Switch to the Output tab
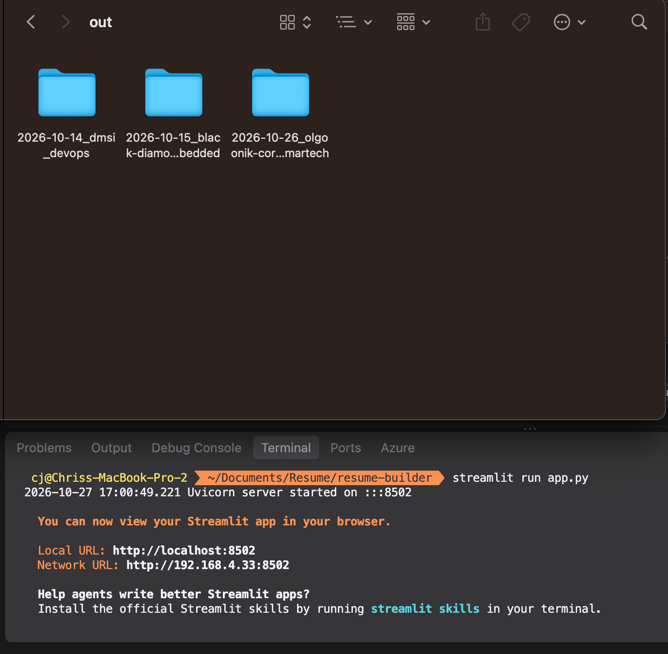668x654 pixels. pyautogui.click(x=112, y=448)
